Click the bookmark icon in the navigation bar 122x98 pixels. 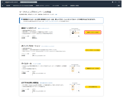[x=3, y=5]
